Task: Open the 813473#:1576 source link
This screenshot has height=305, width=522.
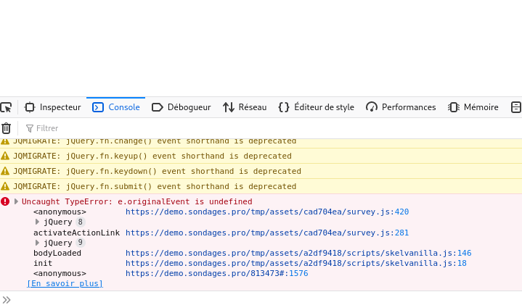Action: (216, 273)
